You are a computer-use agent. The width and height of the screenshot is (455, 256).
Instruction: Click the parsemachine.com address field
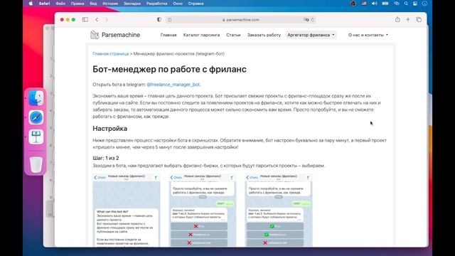coord(241,20)
